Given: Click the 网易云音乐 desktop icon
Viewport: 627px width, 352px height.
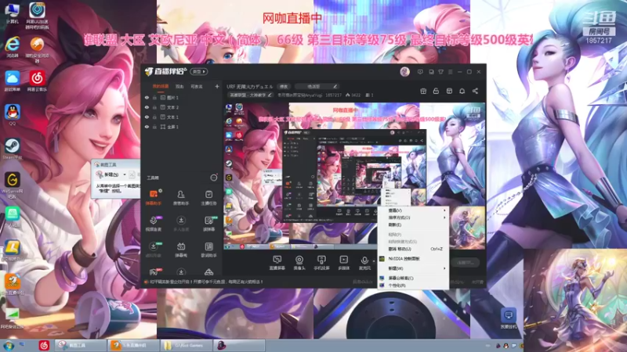Looking at the screenshot, I should tap(37, 81).
